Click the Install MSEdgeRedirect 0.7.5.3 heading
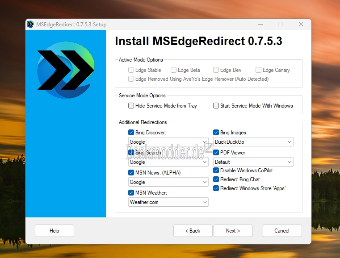The image size is (340, 258). (x=198, y=41)
